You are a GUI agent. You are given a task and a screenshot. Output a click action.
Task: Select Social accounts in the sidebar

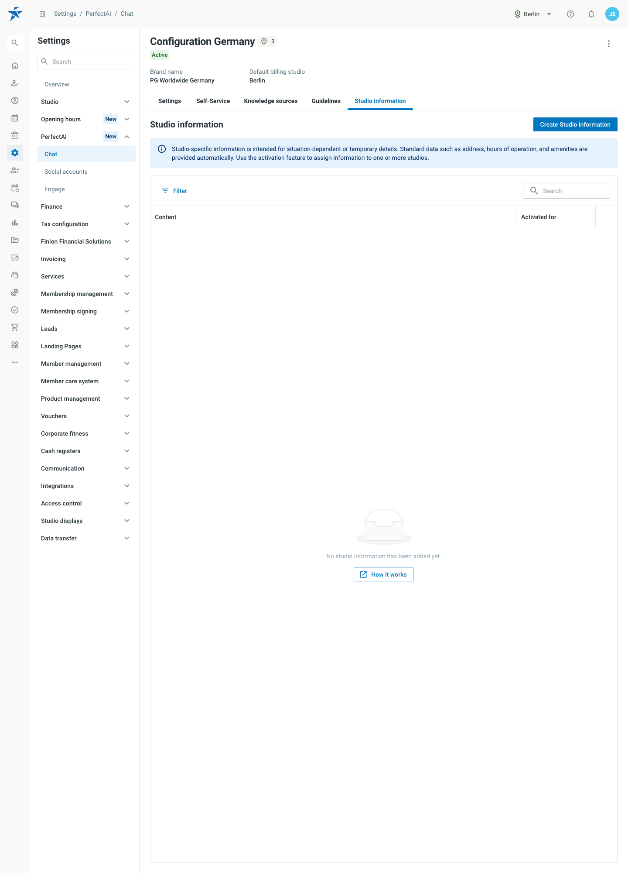86,172
